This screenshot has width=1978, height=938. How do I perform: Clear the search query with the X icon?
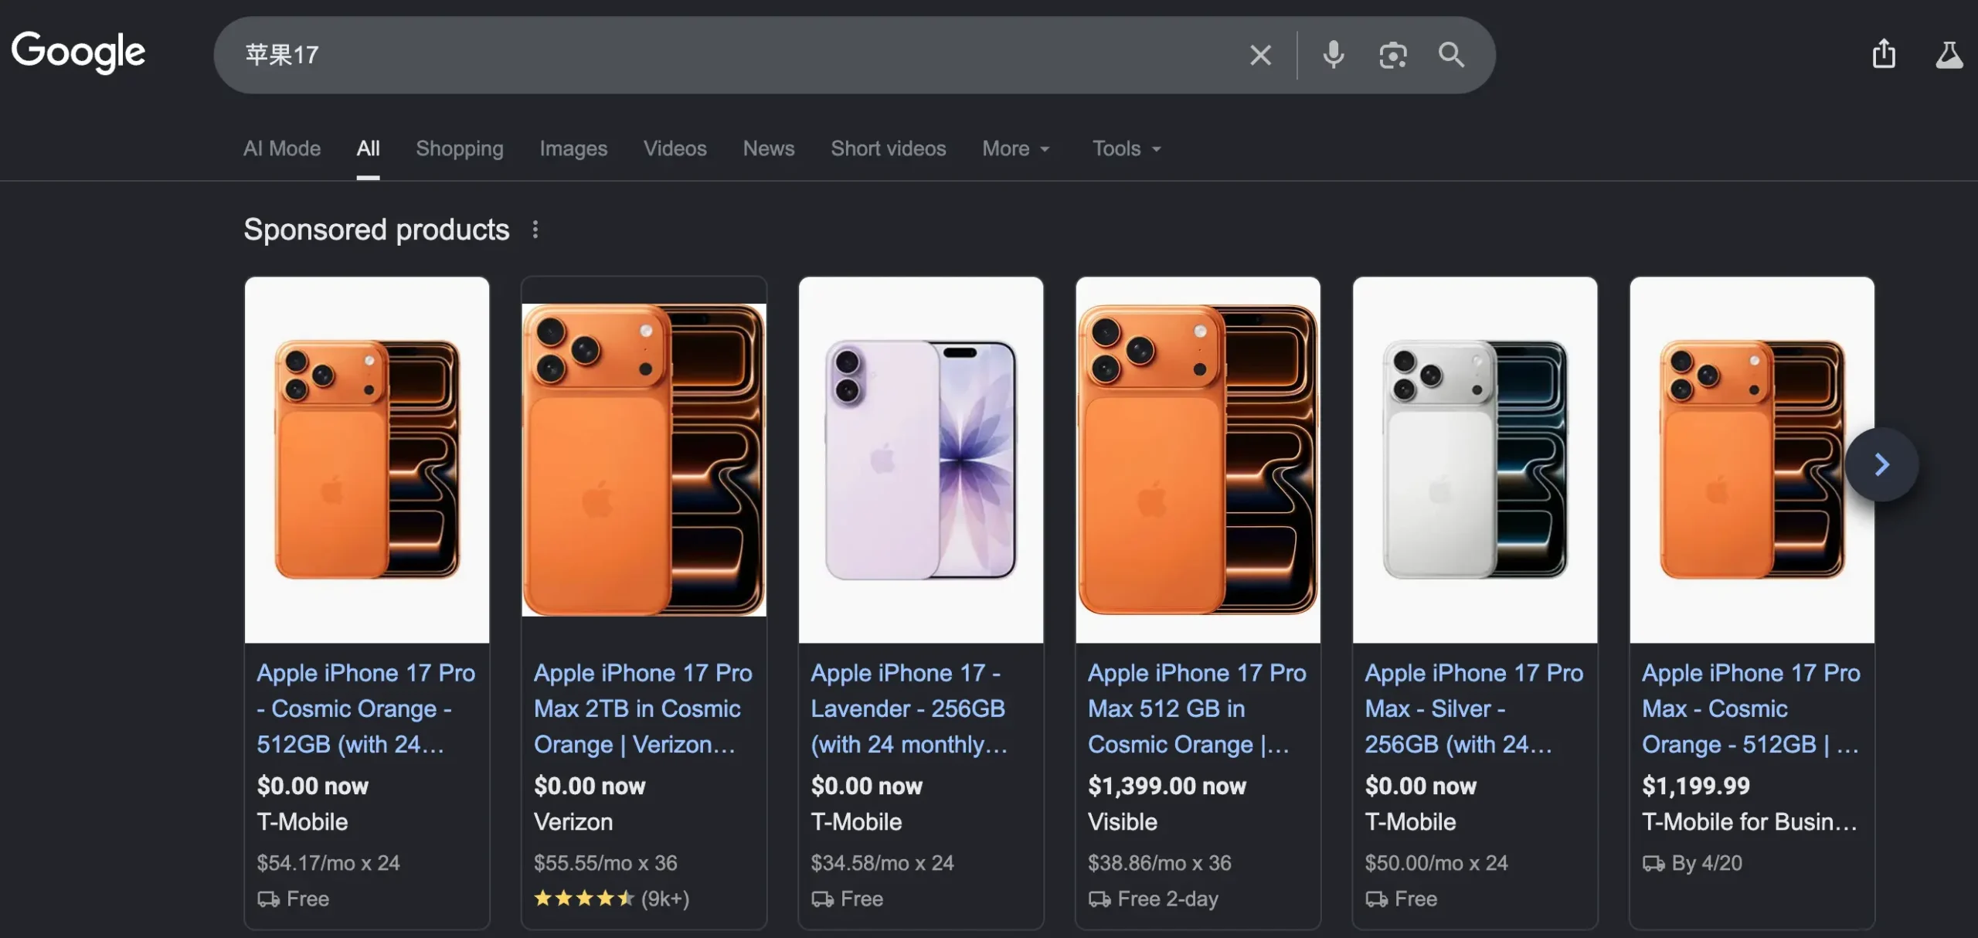[x=1260, y=54]
